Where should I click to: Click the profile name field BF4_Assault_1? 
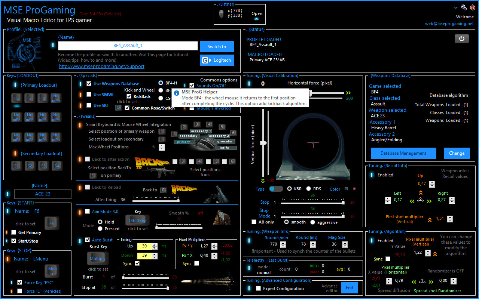[x=128, y=46]
